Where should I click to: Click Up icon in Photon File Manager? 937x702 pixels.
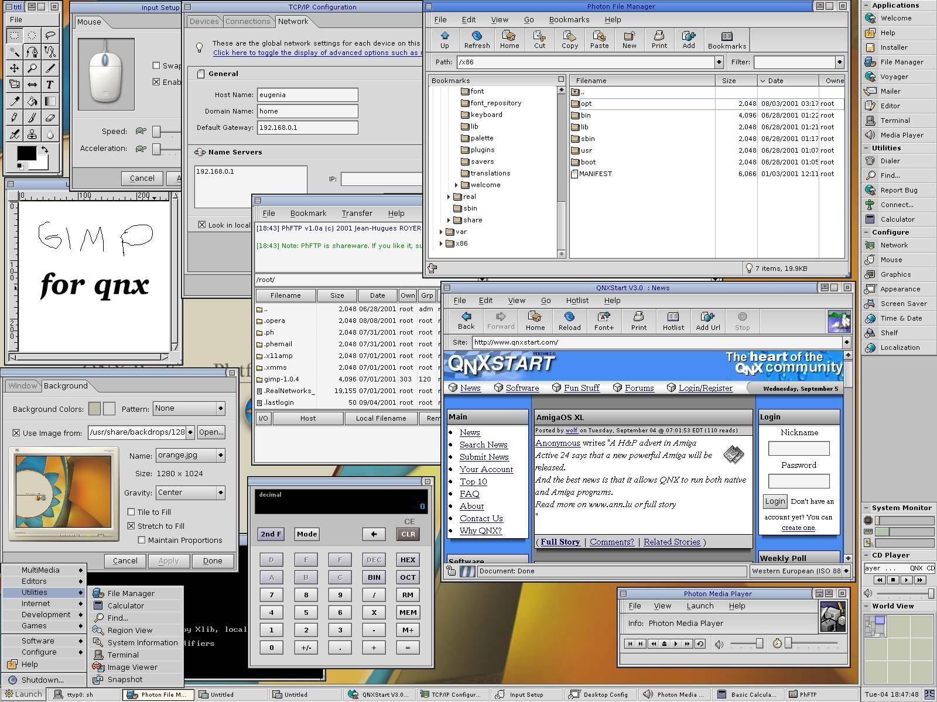444,40
